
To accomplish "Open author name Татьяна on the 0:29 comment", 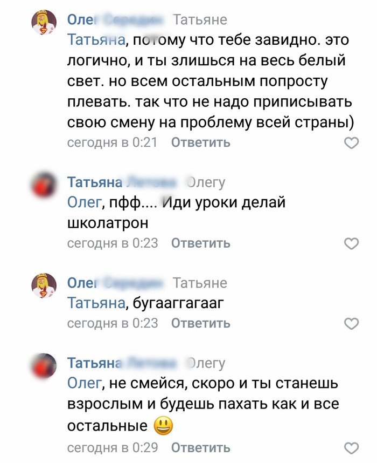I will tap(95, 364).
